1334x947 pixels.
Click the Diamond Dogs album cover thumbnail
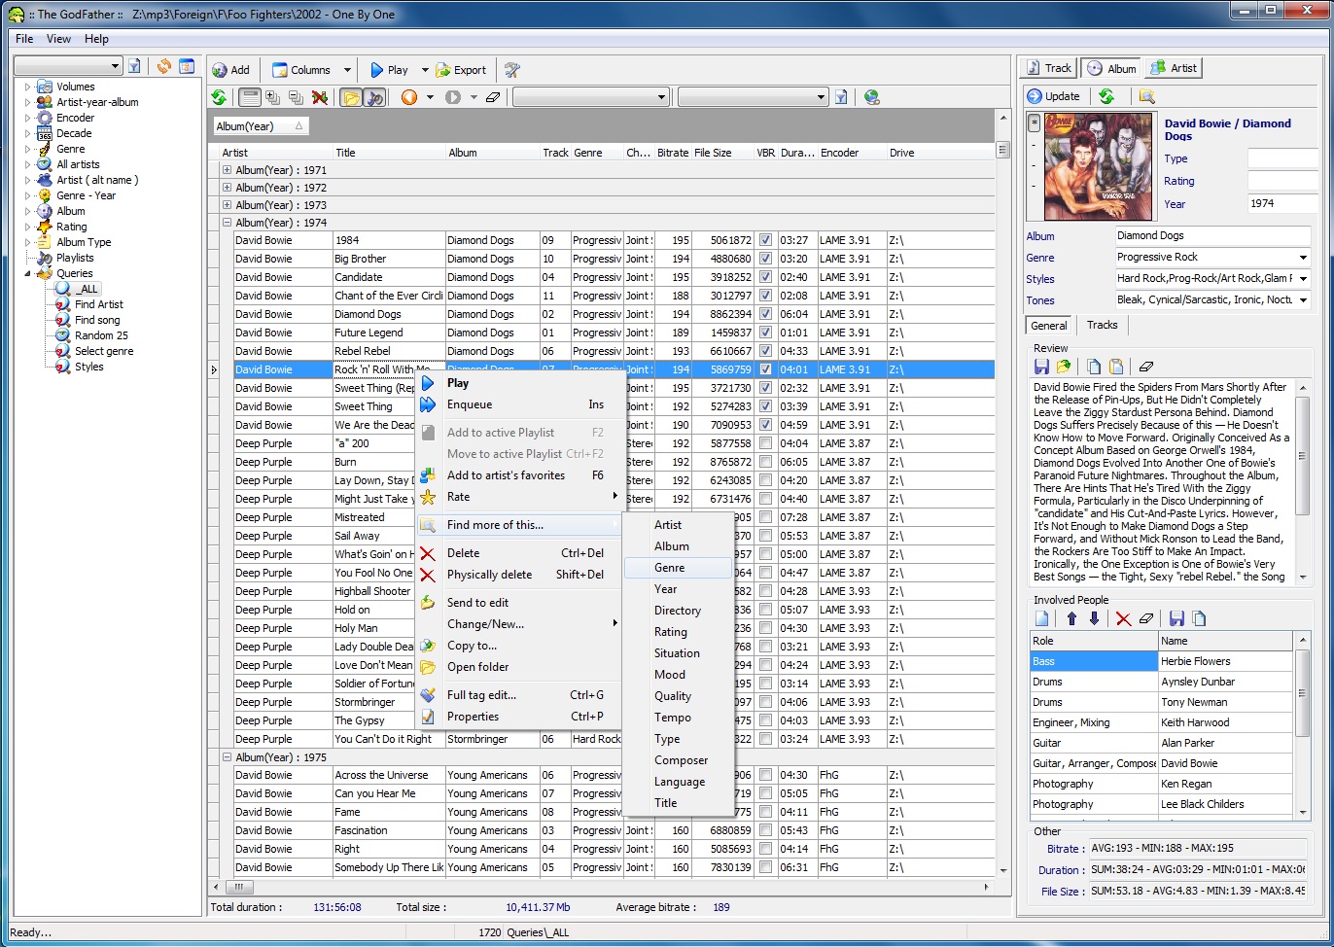click(1098, 168)
